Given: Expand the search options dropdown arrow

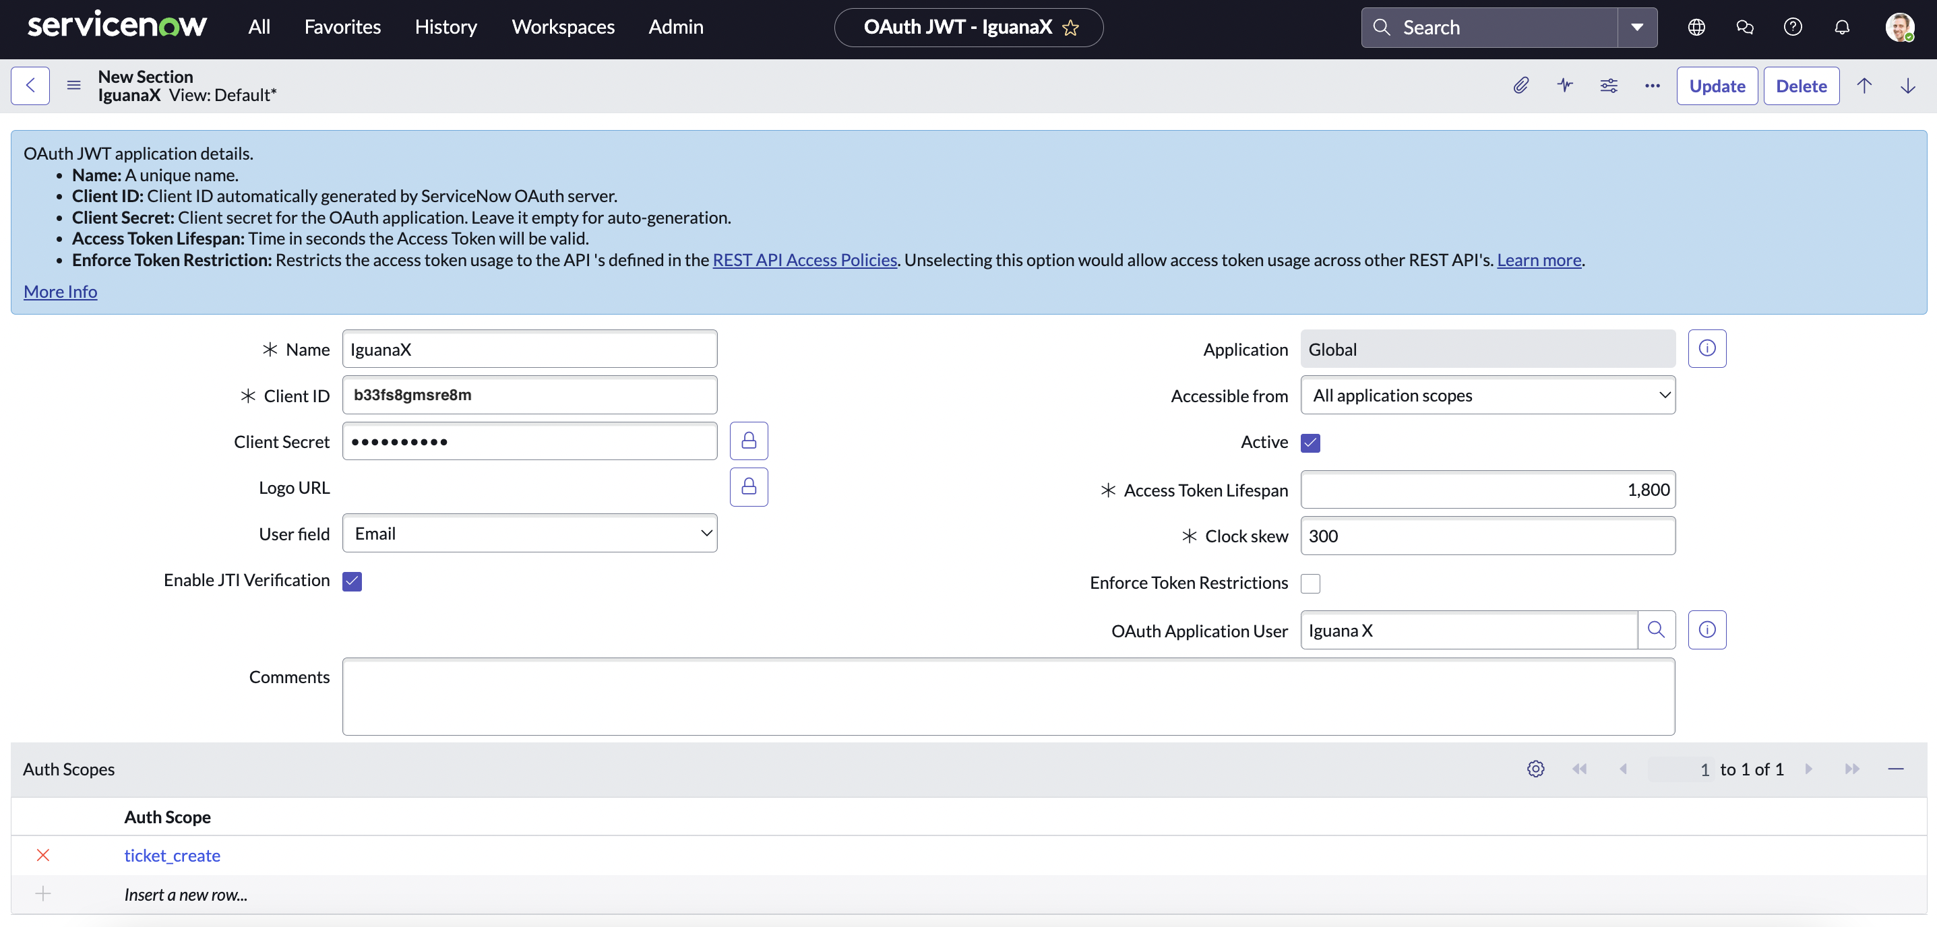Looking at the screenshot, I should pyautogui.click(x=1637, y=28).
